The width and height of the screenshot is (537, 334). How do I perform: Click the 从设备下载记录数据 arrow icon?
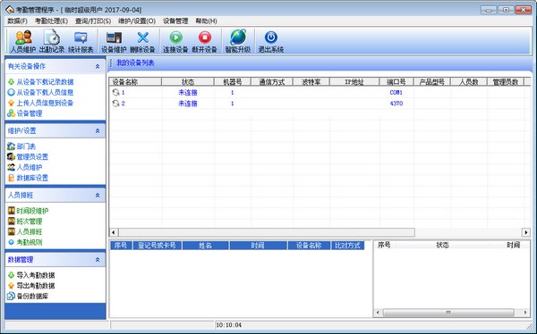tap(11, 81)
